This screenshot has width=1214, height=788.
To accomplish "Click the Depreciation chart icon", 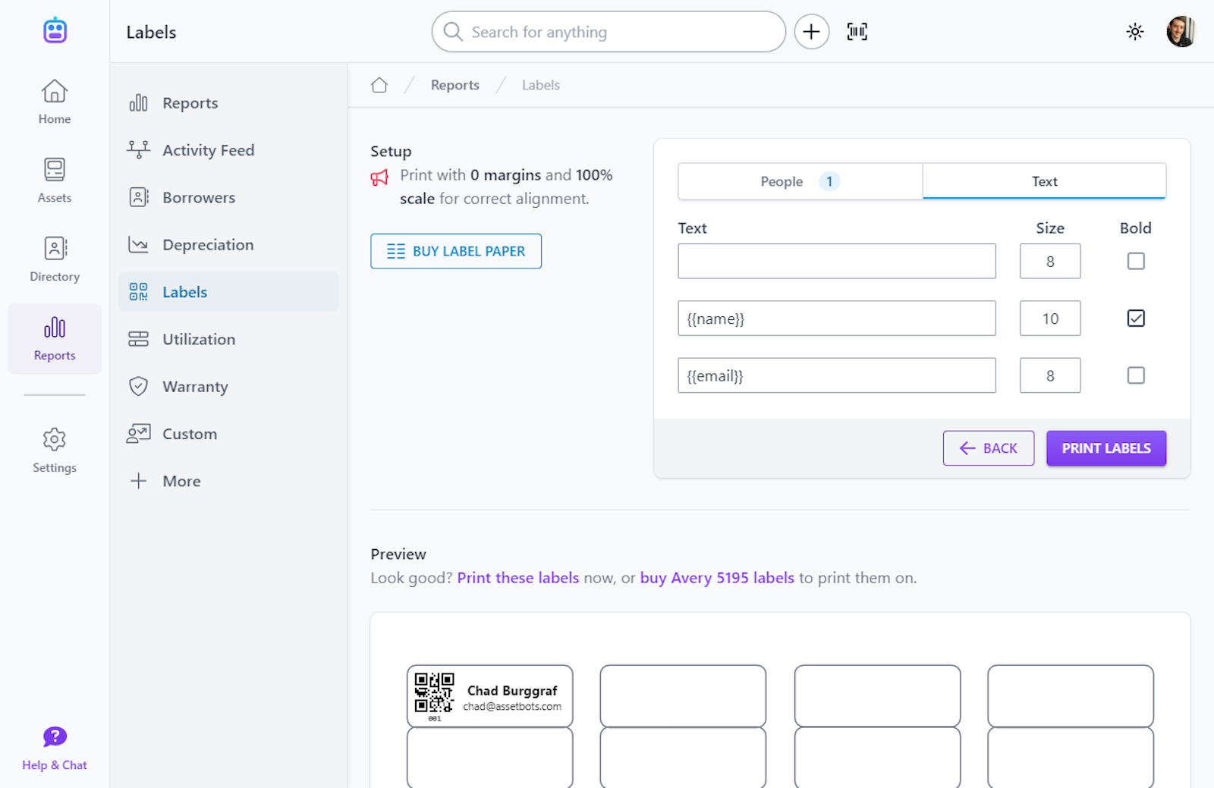I will pos(138,245).
